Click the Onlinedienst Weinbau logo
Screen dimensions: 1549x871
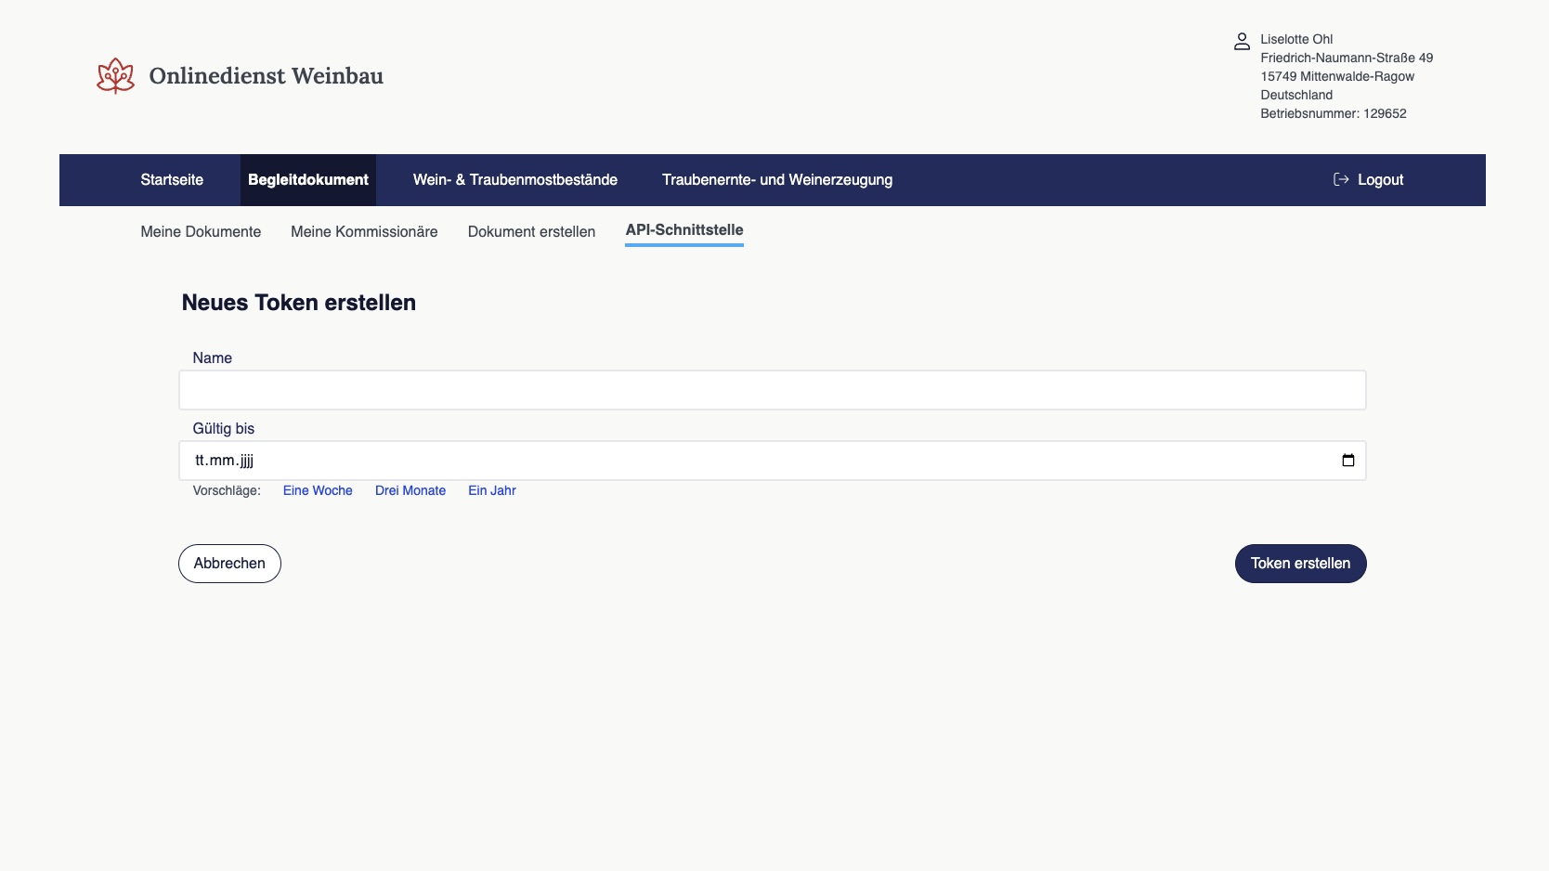[240, 76]
